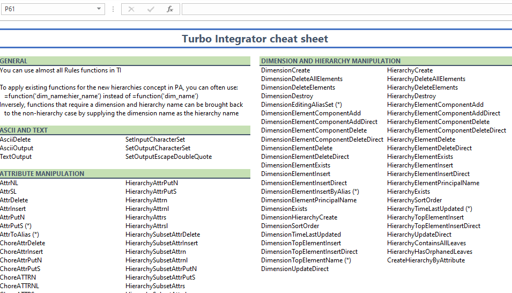Click the HierarchyAttrsl cell
512x293 pixels.
[146, 226]
